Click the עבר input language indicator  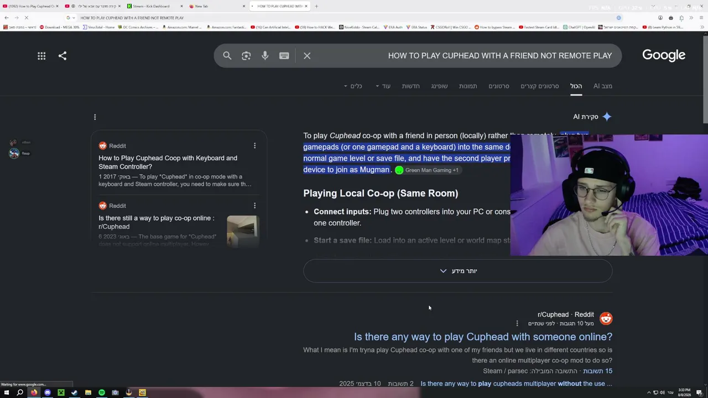(671, 392)
